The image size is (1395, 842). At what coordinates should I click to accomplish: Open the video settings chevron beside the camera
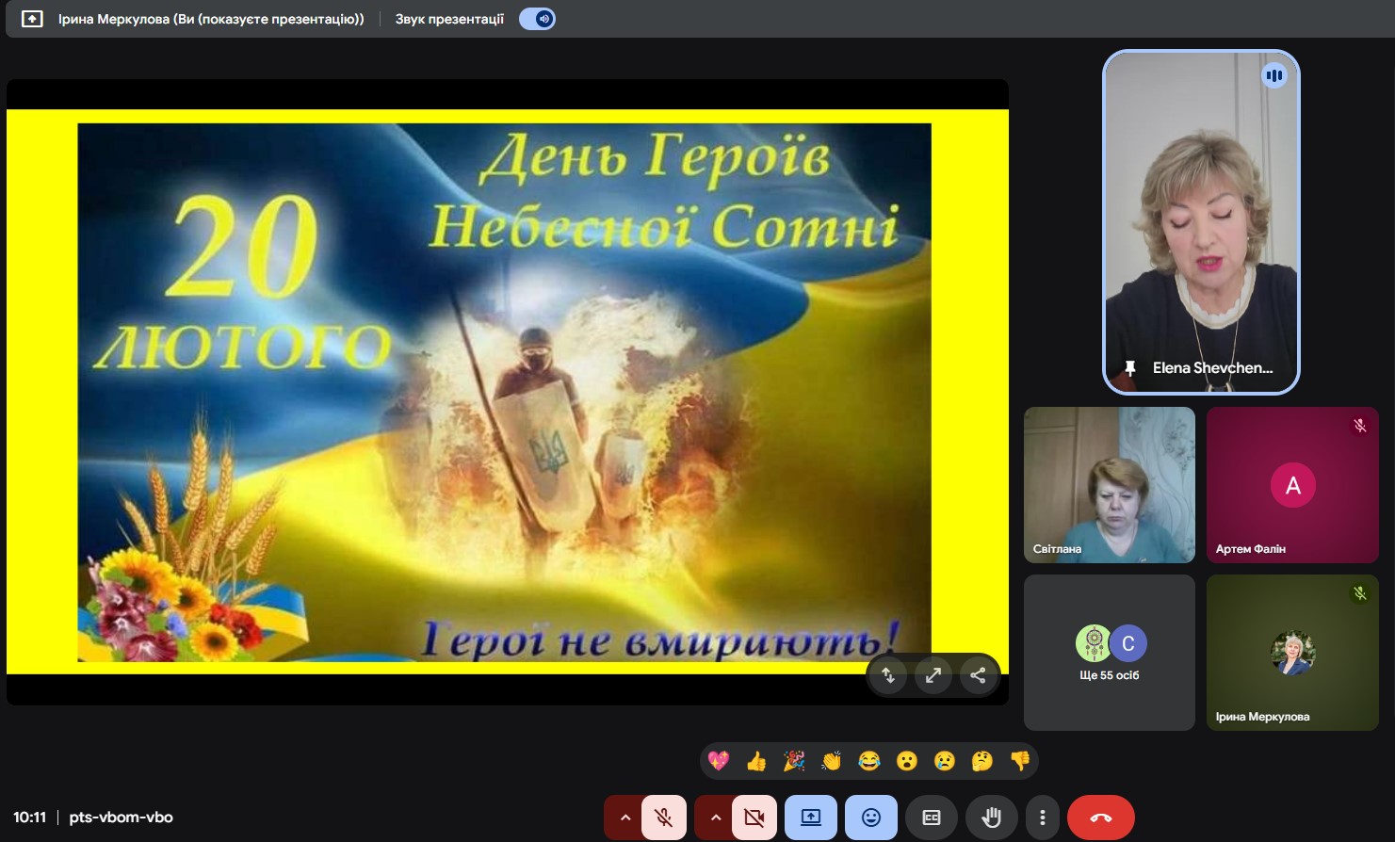(716, 818)
